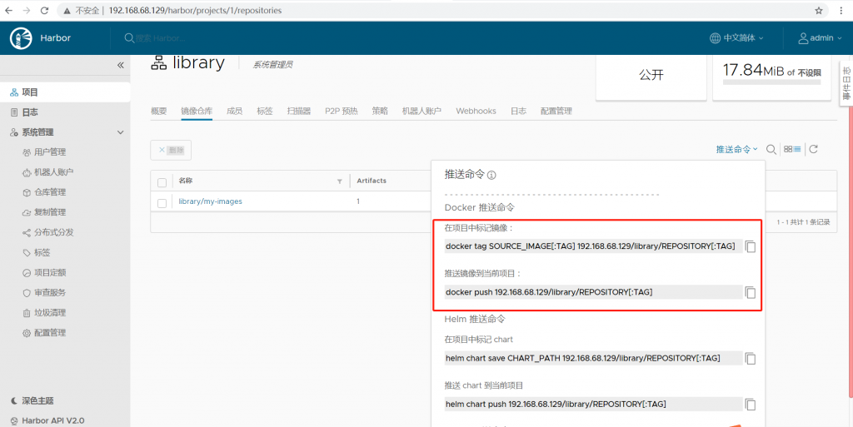Click the repository search magnifier icon
Image resolution: width=853 pixels, height=427 pixels.
[x=771, y=150]
